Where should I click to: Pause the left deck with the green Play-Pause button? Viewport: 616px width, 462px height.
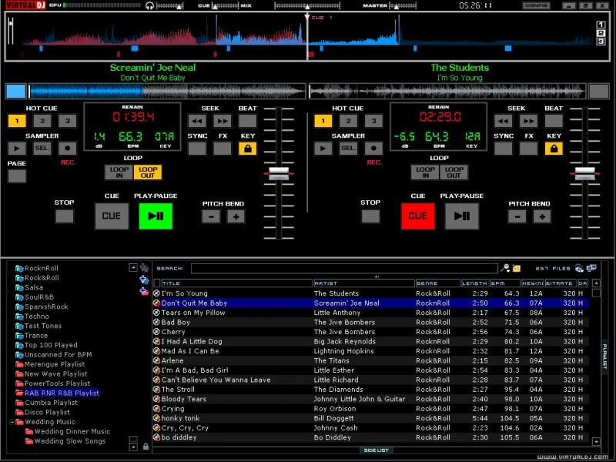coord(156,216)
